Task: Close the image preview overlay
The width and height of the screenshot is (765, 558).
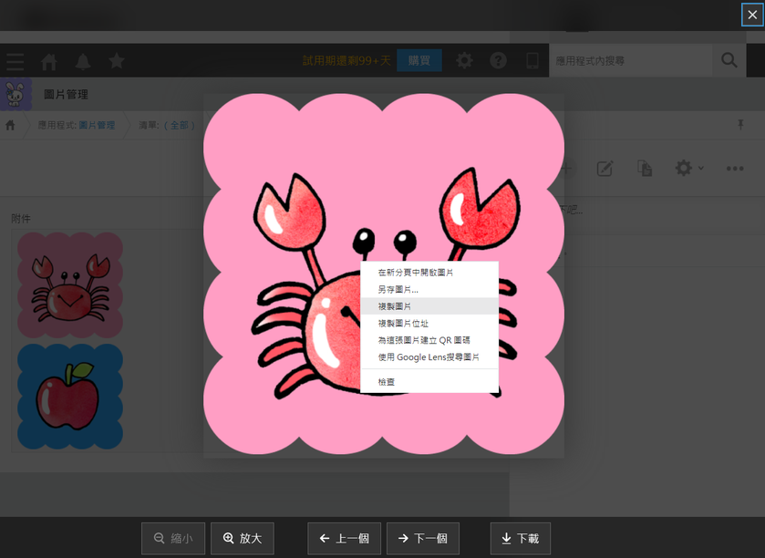Action: pyautogui.click(x=751, y=15)
